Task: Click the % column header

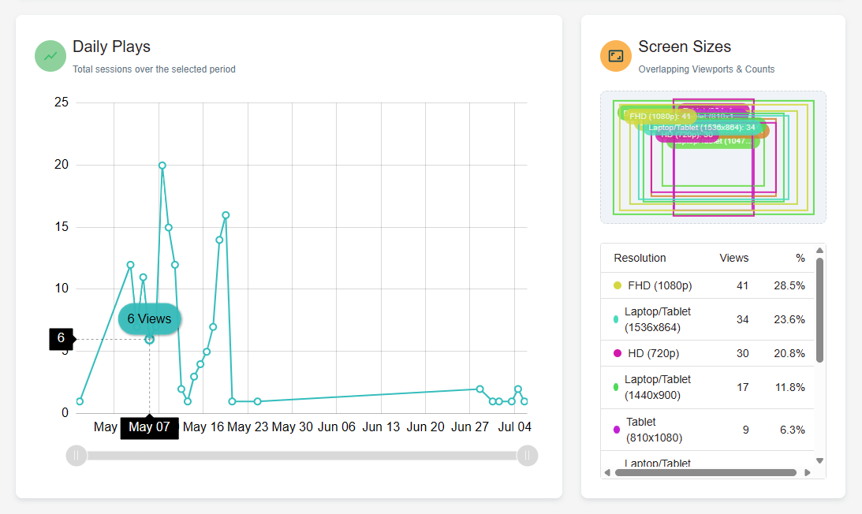Action: 800,258
